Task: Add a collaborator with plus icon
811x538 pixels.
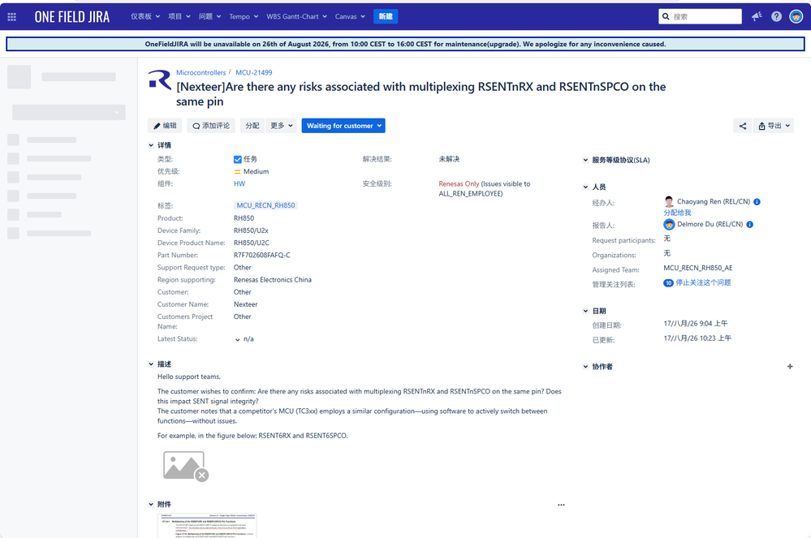Action: tap(790, 367)
